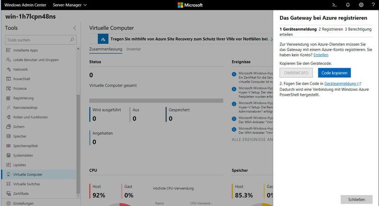
Task: Open the Virtuelle Switches tool label
Action: (27, 184)
